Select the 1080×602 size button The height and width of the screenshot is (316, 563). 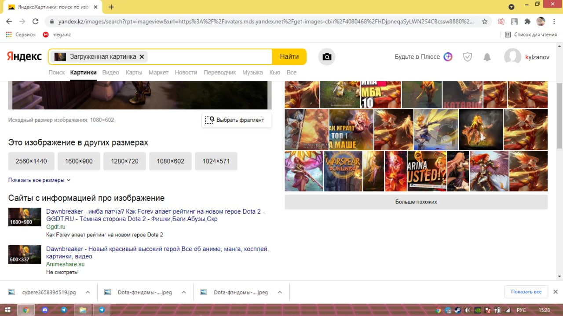point(170,161)
